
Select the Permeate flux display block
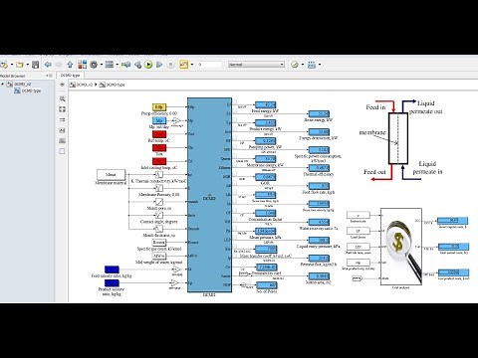pyautogui.click(x=319, y=258)
